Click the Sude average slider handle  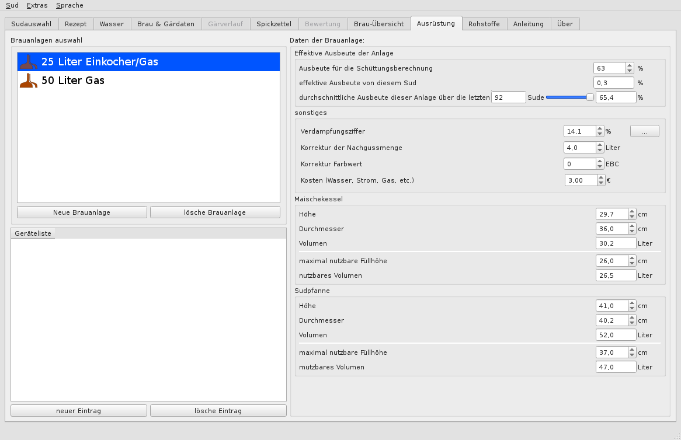coord(590,97)
